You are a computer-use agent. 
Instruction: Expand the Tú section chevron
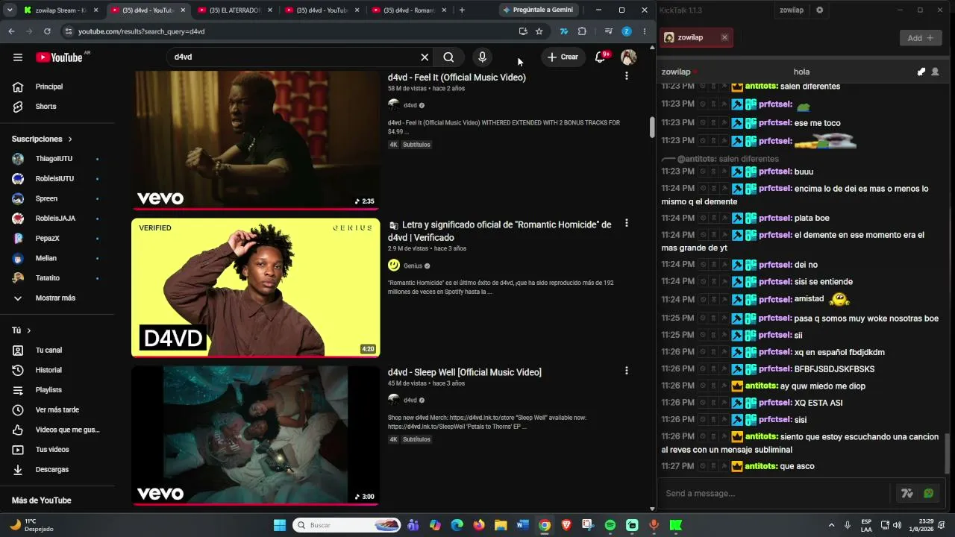pos(29,330)
